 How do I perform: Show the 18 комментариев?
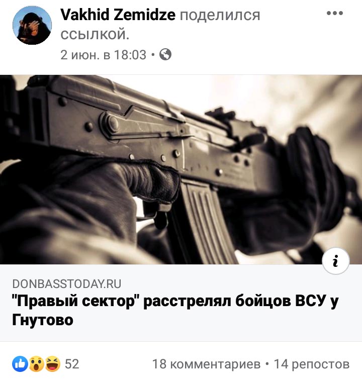[206, 364]
